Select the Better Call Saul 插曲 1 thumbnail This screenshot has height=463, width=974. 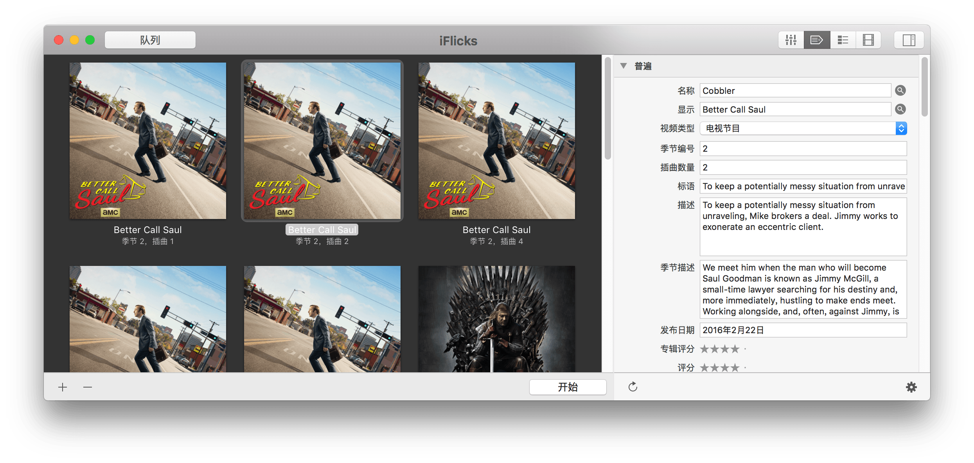point(148,141)
